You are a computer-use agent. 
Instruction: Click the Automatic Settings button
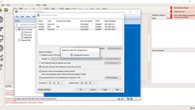112,59
